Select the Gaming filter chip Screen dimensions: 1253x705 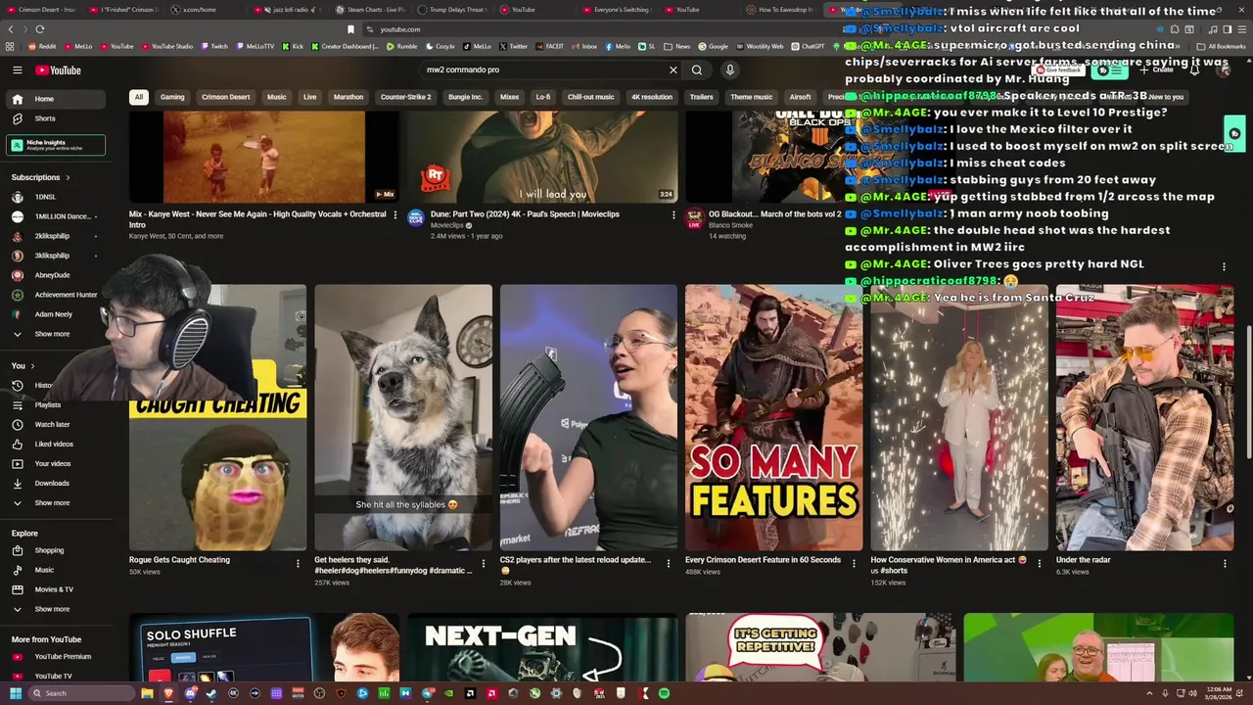tap(172, 97)
